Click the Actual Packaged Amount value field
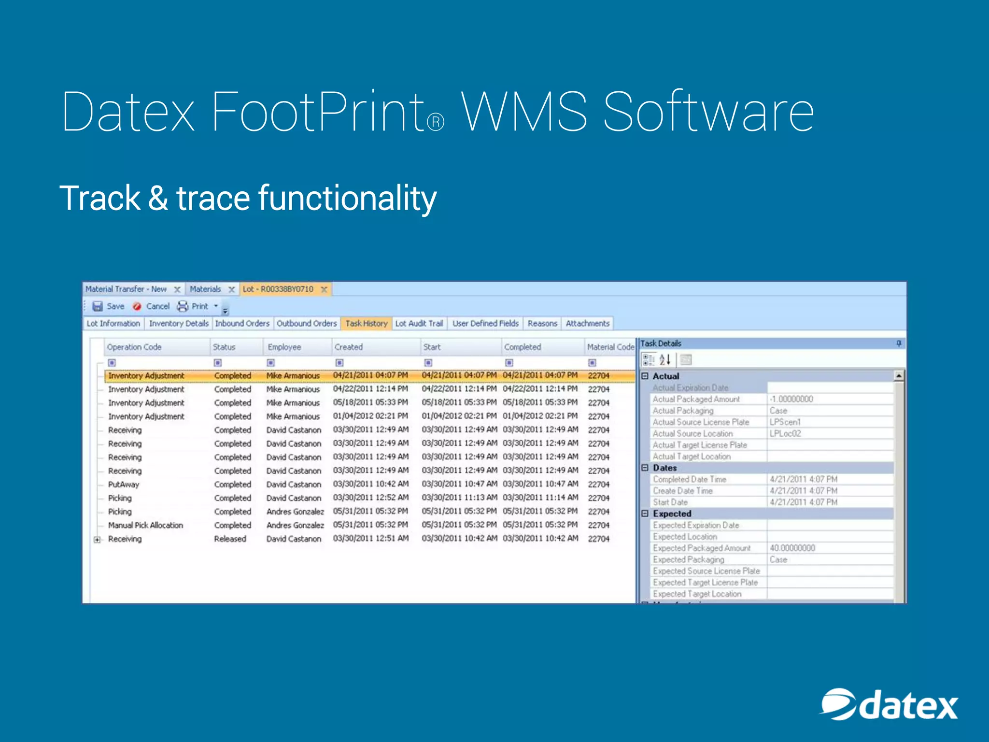The width and height of the screenshot is (989, 742). tap(830, 399)
